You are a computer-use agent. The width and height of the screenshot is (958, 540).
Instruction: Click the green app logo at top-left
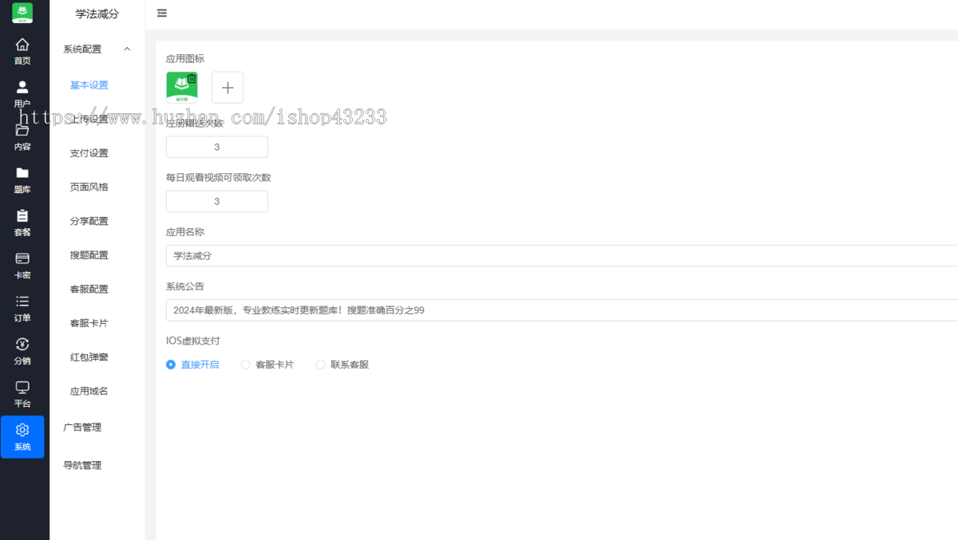coord(22,13)
